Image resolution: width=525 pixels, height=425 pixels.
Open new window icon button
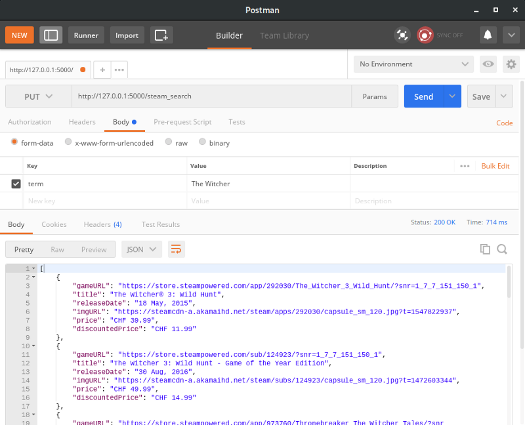pos(161,35)
